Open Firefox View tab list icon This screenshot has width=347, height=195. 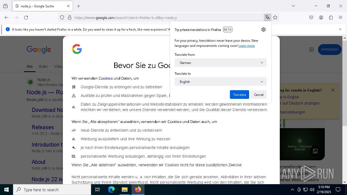pyautogui.click(x=5, y=6)
